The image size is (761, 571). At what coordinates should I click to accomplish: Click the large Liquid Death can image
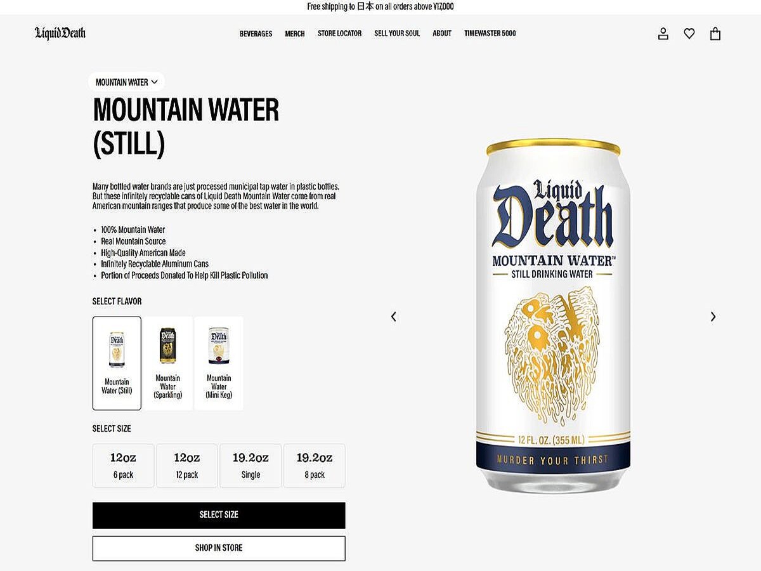(553, 315)
